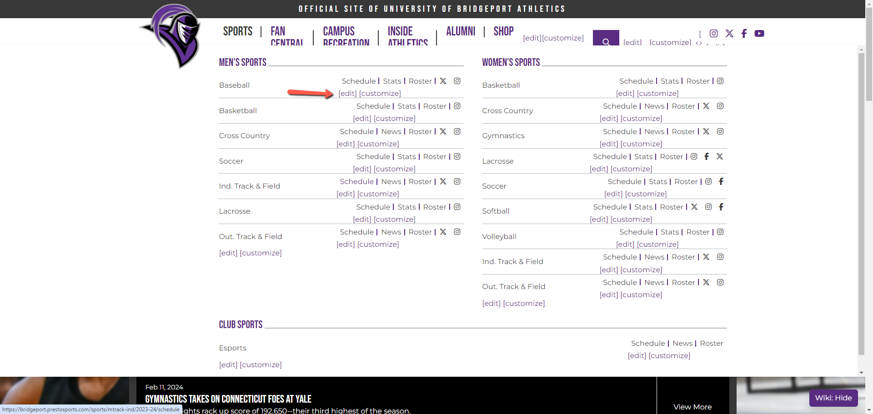Open Gymnastics Takes On Connecticut Foes headline
The image size is (873, 414).
[228, 399]
